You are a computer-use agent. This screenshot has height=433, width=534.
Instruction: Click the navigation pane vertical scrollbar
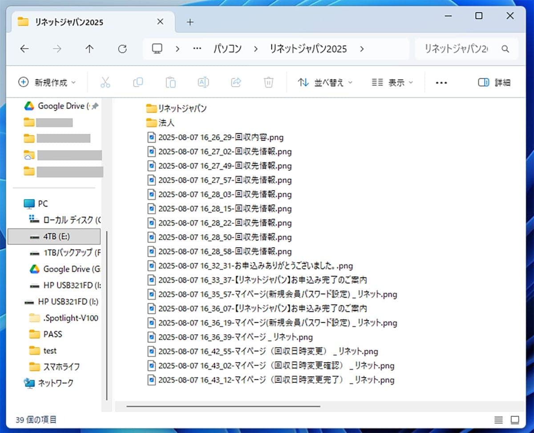coord(106,316)
